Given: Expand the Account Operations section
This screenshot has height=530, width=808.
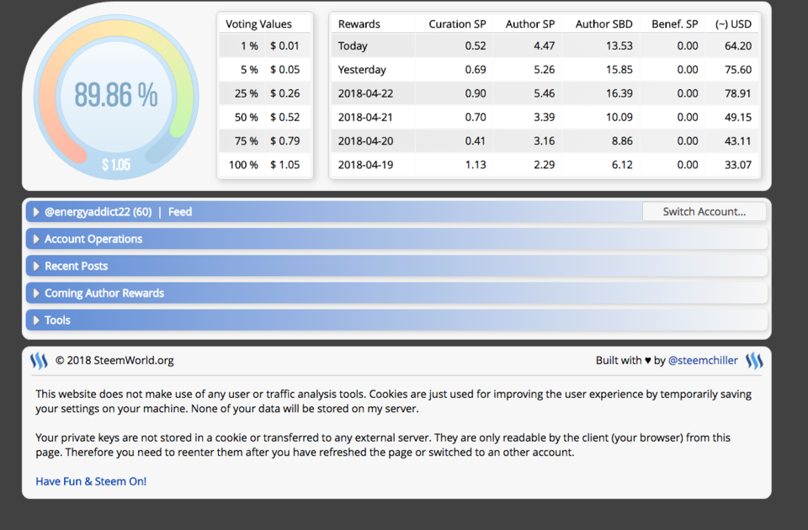Looking at the screenshot, I should (x=396, y=239).
